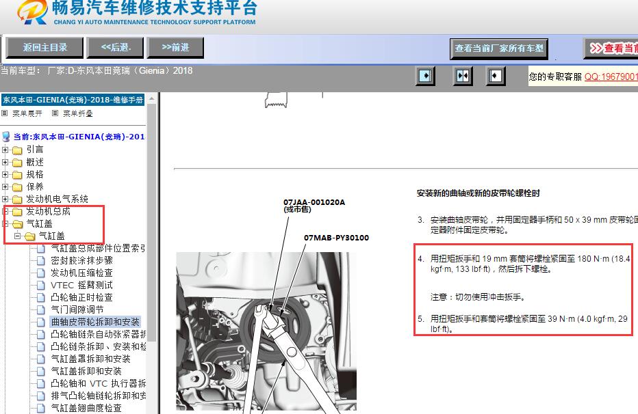The image size is (638, 414).
Task: Open 气缸盖翘曲度检查 page
Action: (86, 408)
